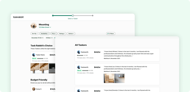Click 'Matthias H, November 2021' under Alfredo review

point(112,58)
